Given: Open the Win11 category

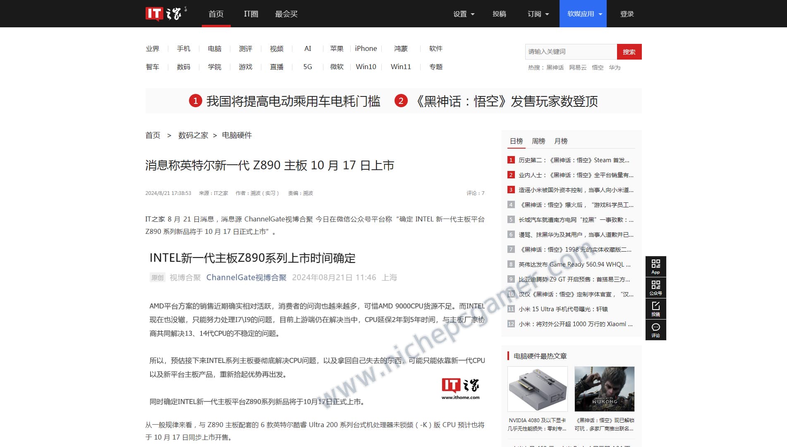Looking at the screenshot, I should coord(401,67).
